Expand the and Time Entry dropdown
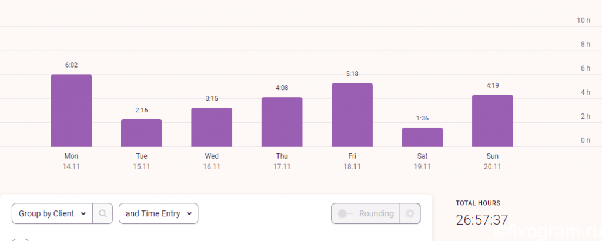602x241 pixels. [159, 213]
